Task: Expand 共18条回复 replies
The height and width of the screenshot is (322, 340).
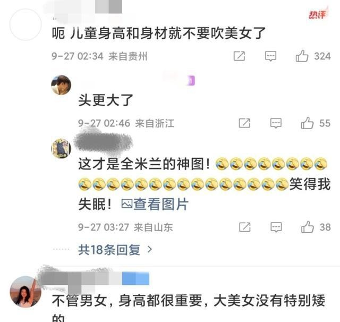Action: (109, 250)
